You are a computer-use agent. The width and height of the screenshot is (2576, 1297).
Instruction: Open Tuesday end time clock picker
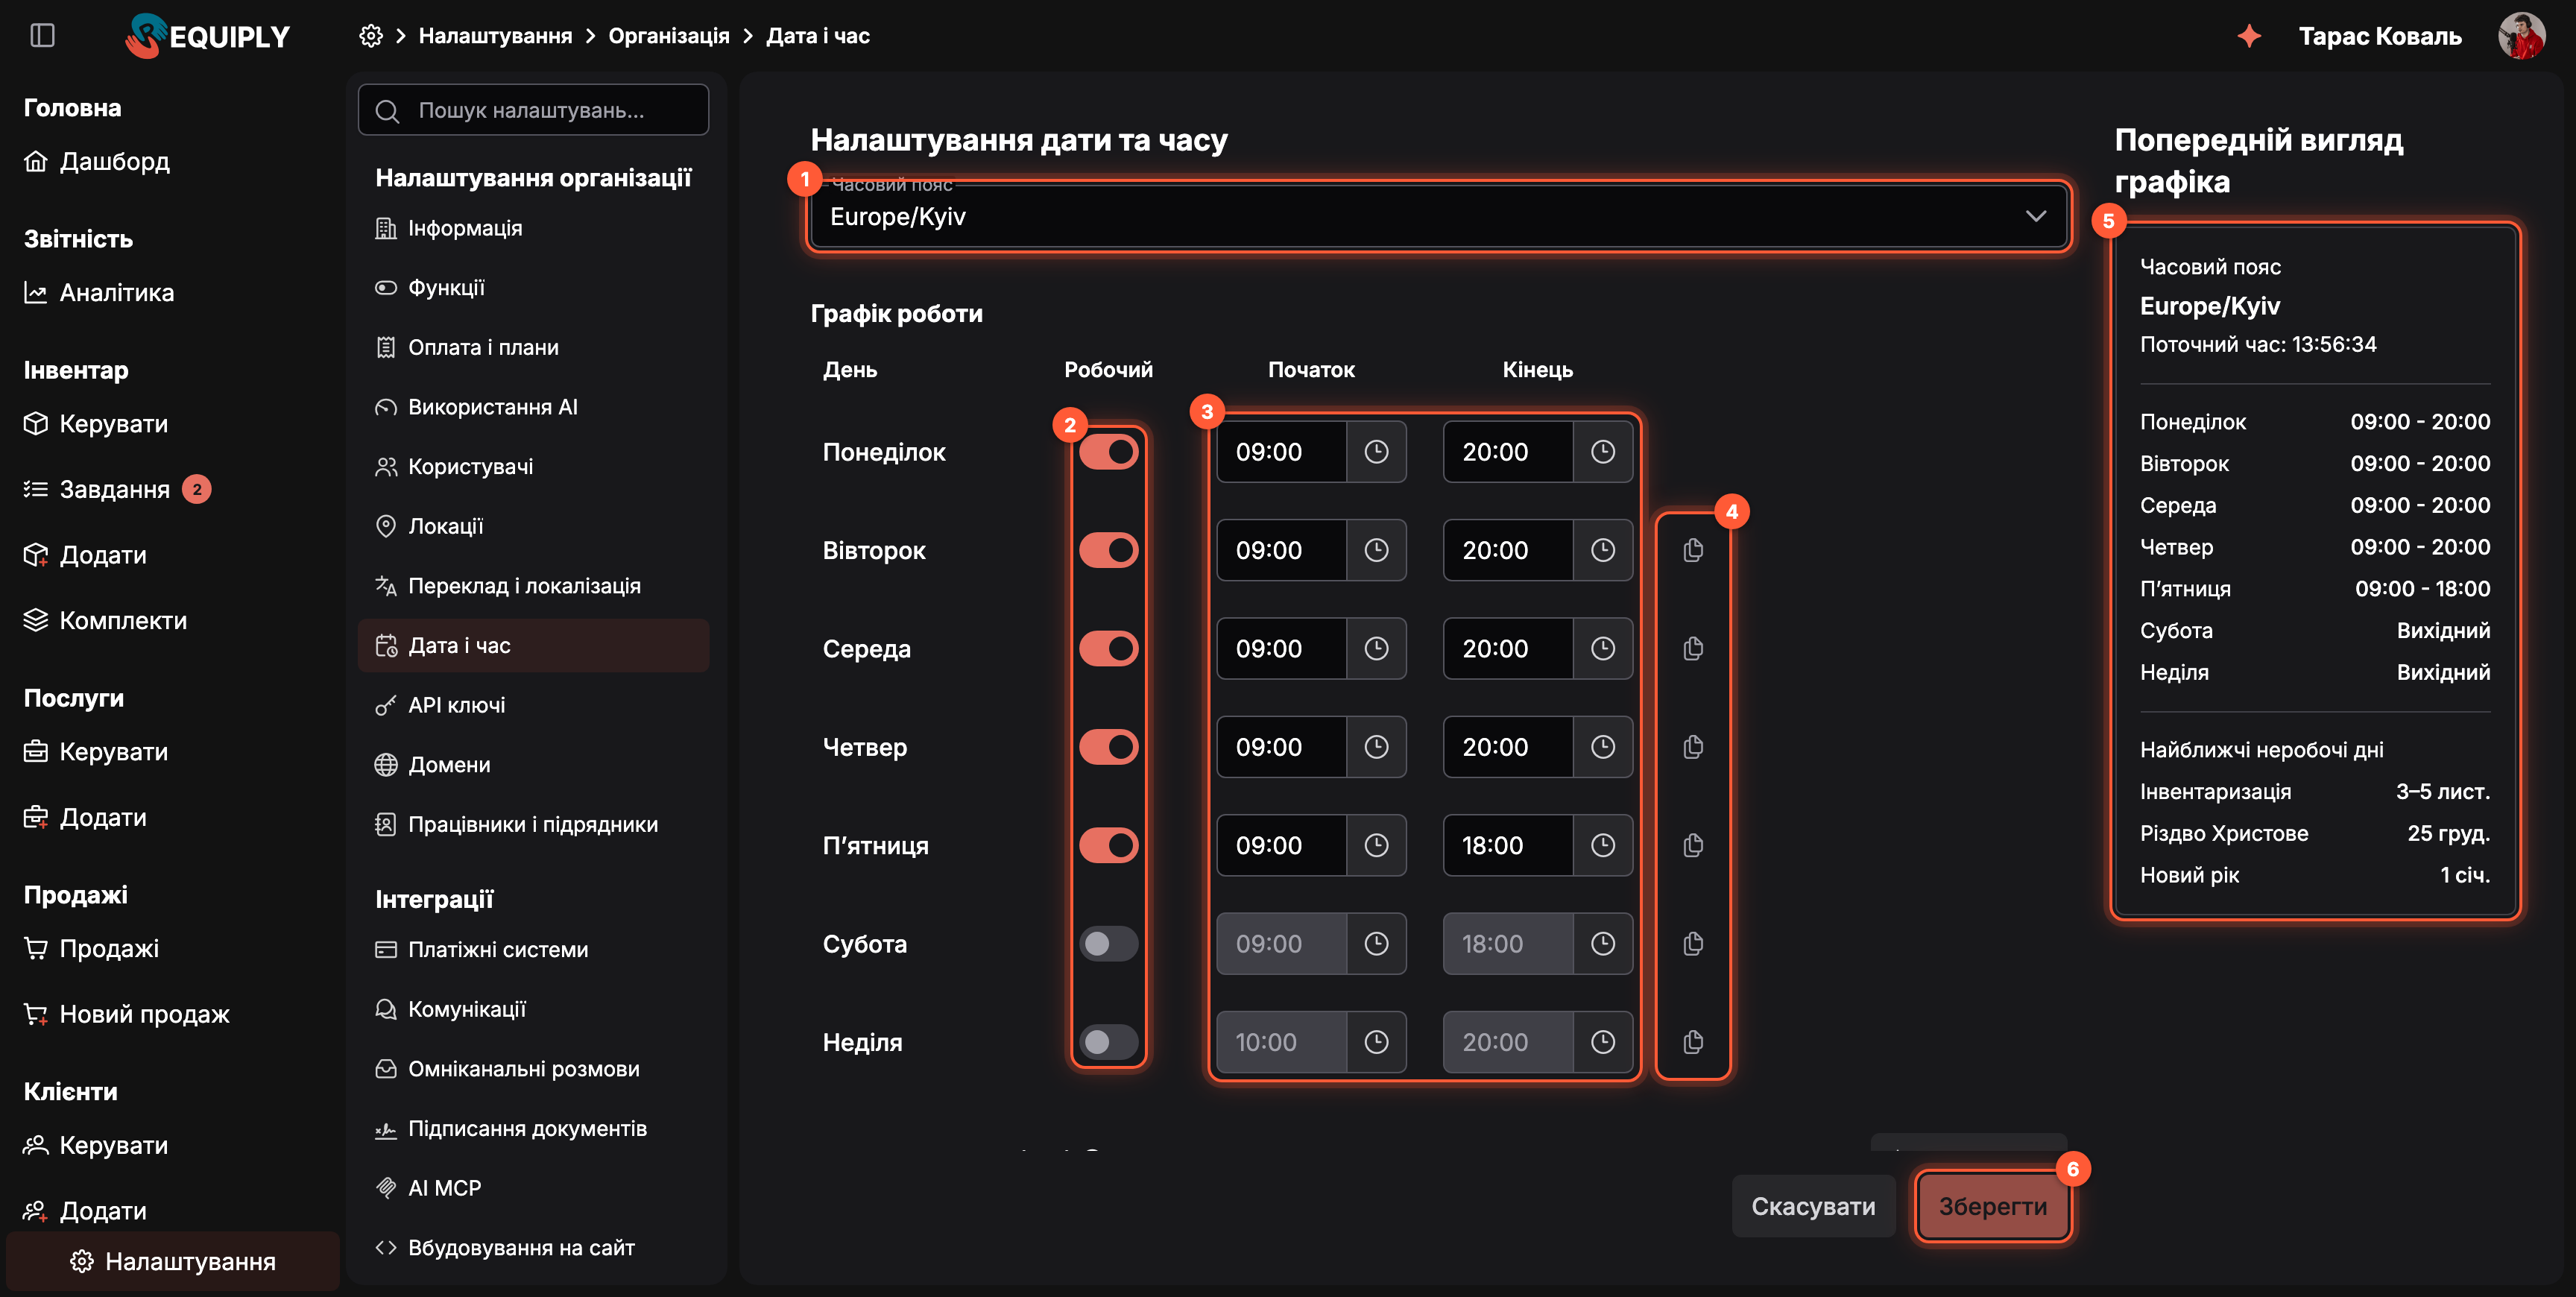1603,550
